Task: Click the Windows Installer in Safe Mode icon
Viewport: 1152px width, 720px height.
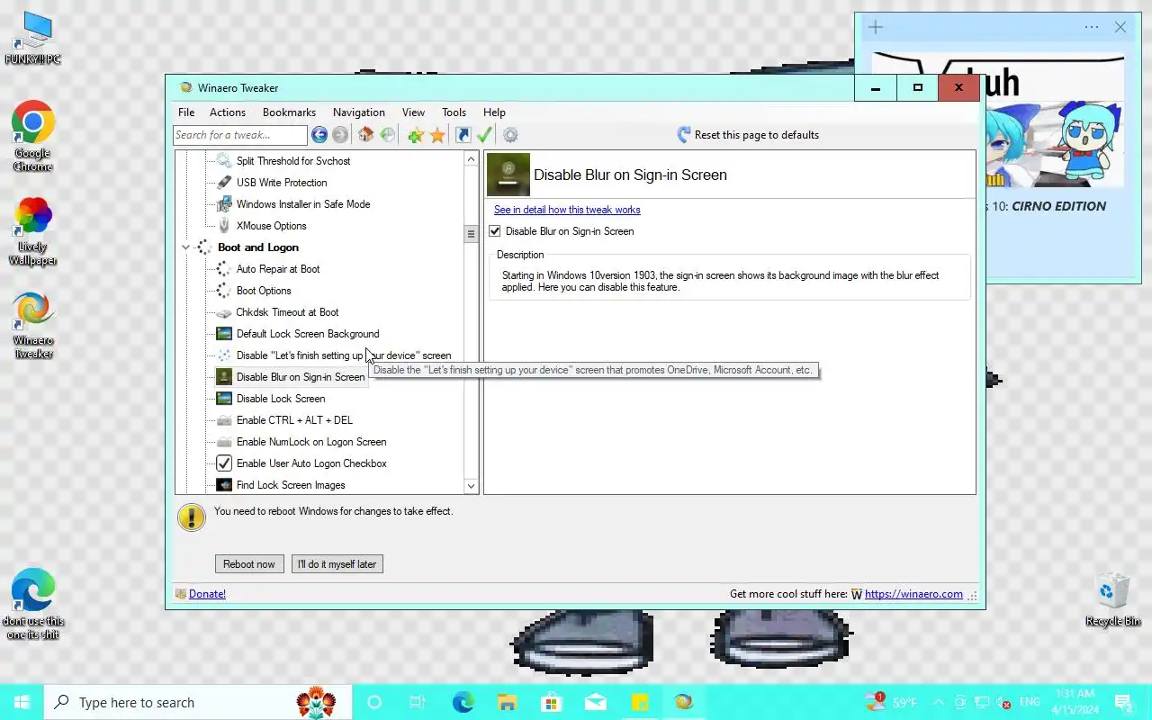Action: tap(224, 204)
